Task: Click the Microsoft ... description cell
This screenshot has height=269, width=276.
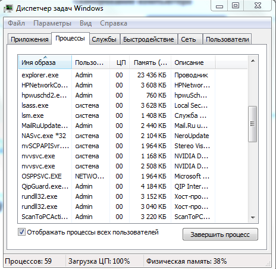Action: pyautogui.click(x=192, y=176)
